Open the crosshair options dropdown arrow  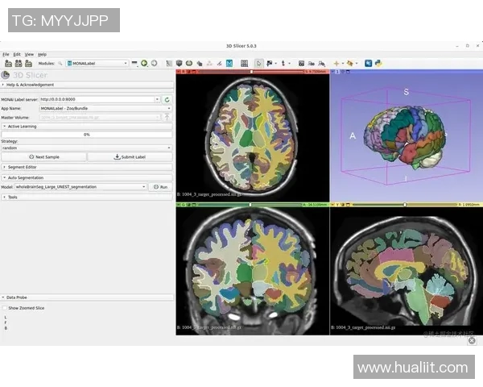click(343, 63)
